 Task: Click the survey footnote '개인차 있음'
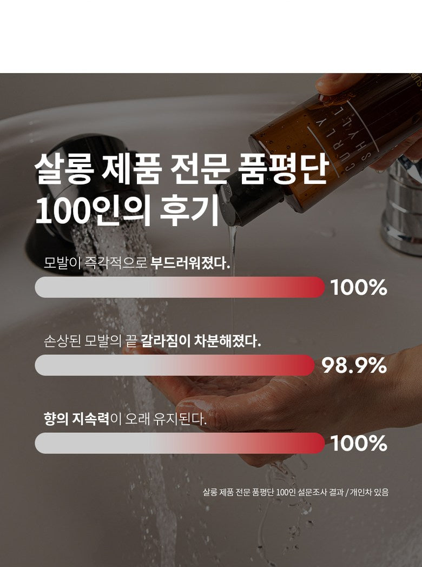coord(370,492)
